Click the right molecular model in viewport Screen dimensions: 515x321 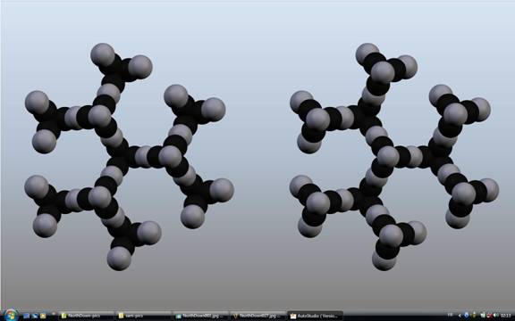[394, 157]
